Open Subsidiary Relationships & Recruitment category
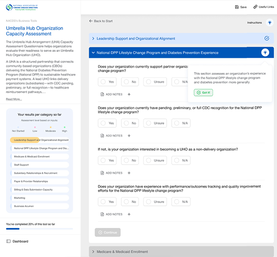 click(x=40, y=173)
